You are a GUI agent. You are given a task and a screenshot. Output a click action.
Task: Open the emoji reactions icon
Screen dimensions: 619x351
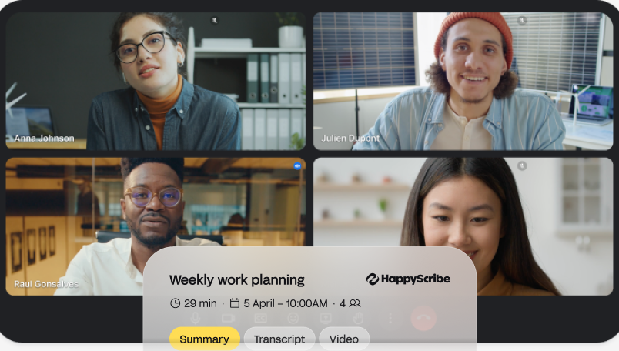(x=293, y=318)
